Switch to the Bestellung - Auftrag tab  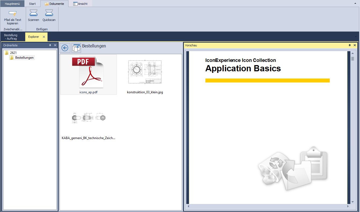(x=11, y=37)
